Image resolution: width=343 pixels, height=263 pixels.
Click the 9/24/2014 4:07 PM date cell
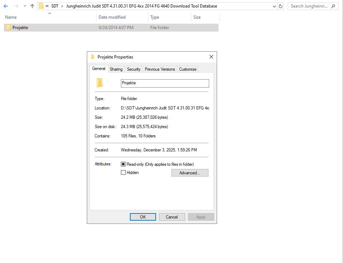click(x=116, y=28)
